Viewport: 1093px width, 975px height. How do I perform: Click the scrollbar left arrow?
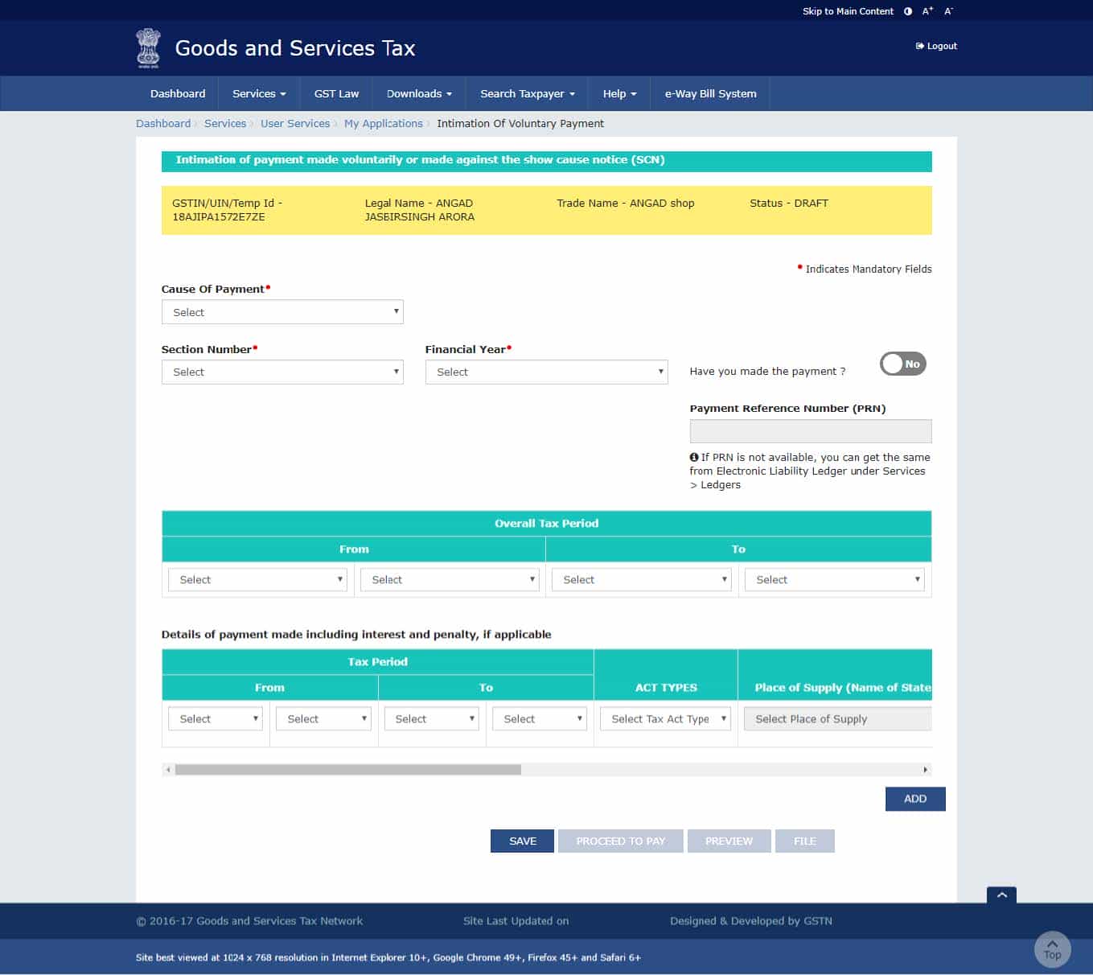168,770
